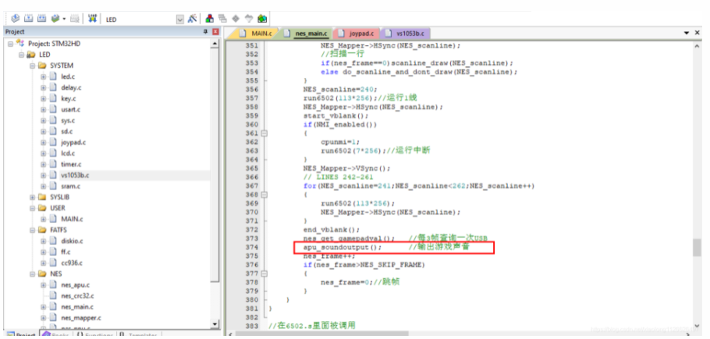Select sys.c in the project tree
The height and width of the screenshot is (339, 710).
pyautogui.click(x=68, y=120)
